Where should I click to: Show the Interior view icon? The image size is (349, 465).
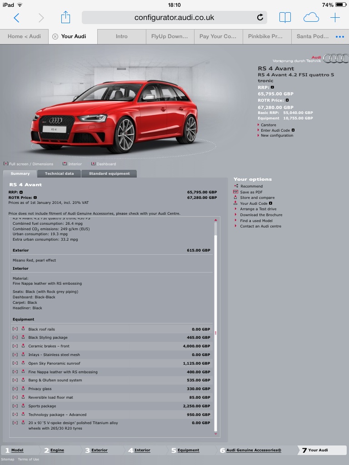tap(65, 163)
